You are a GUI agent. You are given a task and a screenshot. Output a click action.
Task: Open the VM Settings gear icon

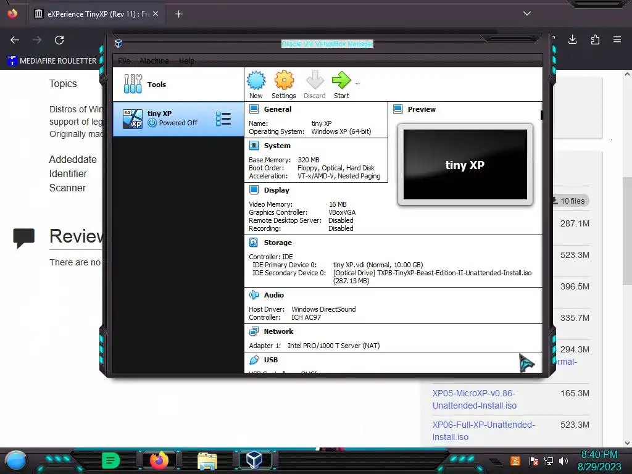pos(284,80)
